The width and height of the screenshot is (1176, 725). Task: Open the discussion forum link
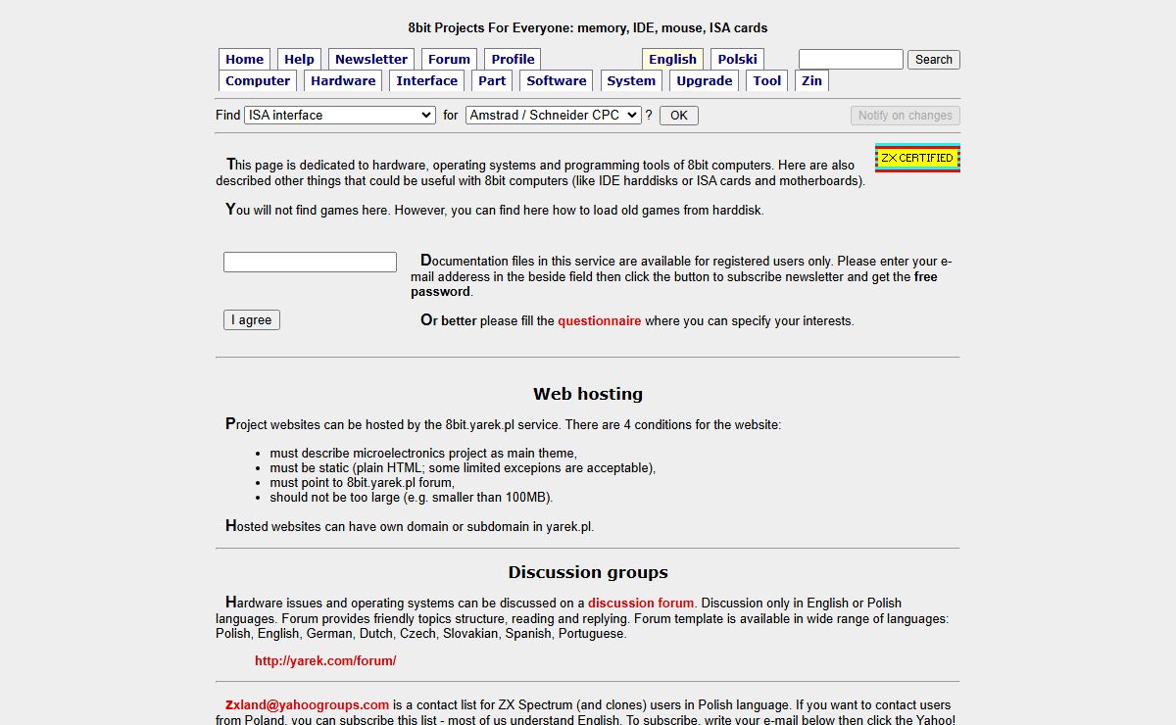(x=640, y=604)
